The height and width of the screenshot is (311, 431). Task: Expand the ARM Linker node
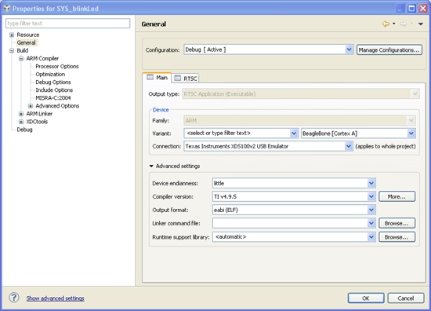pos(21,114)
